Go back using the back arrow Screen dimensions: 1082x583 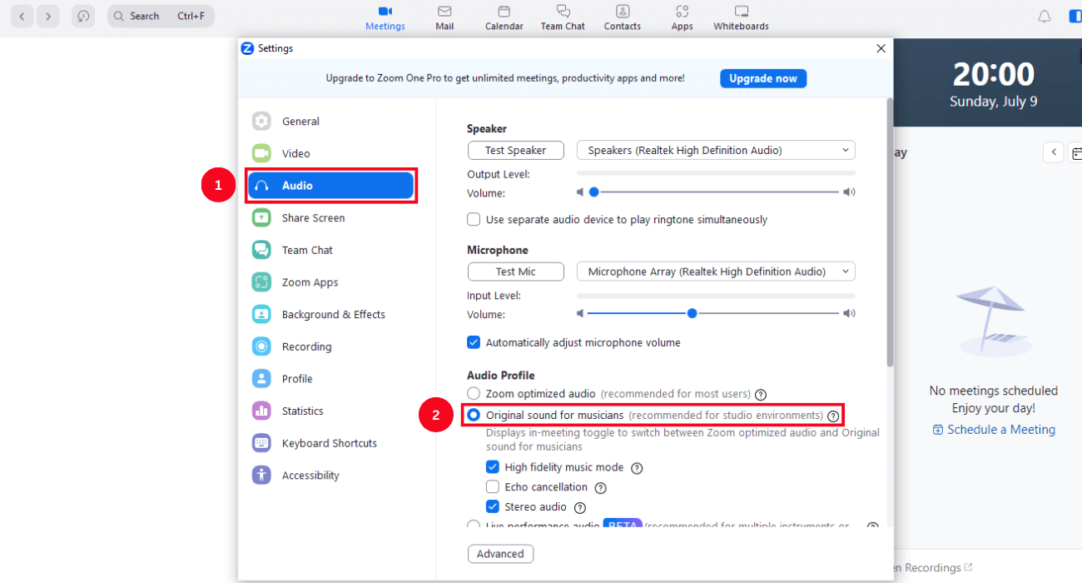(22, 16)
